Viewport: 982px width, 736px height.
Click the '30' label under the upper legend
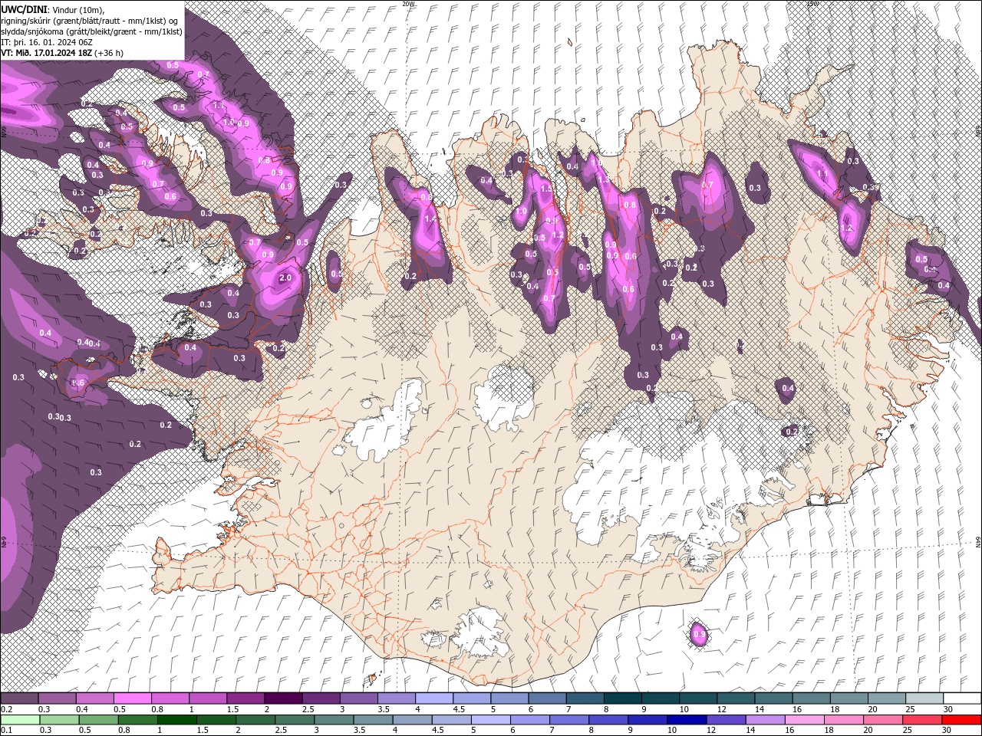coord(948,709)
